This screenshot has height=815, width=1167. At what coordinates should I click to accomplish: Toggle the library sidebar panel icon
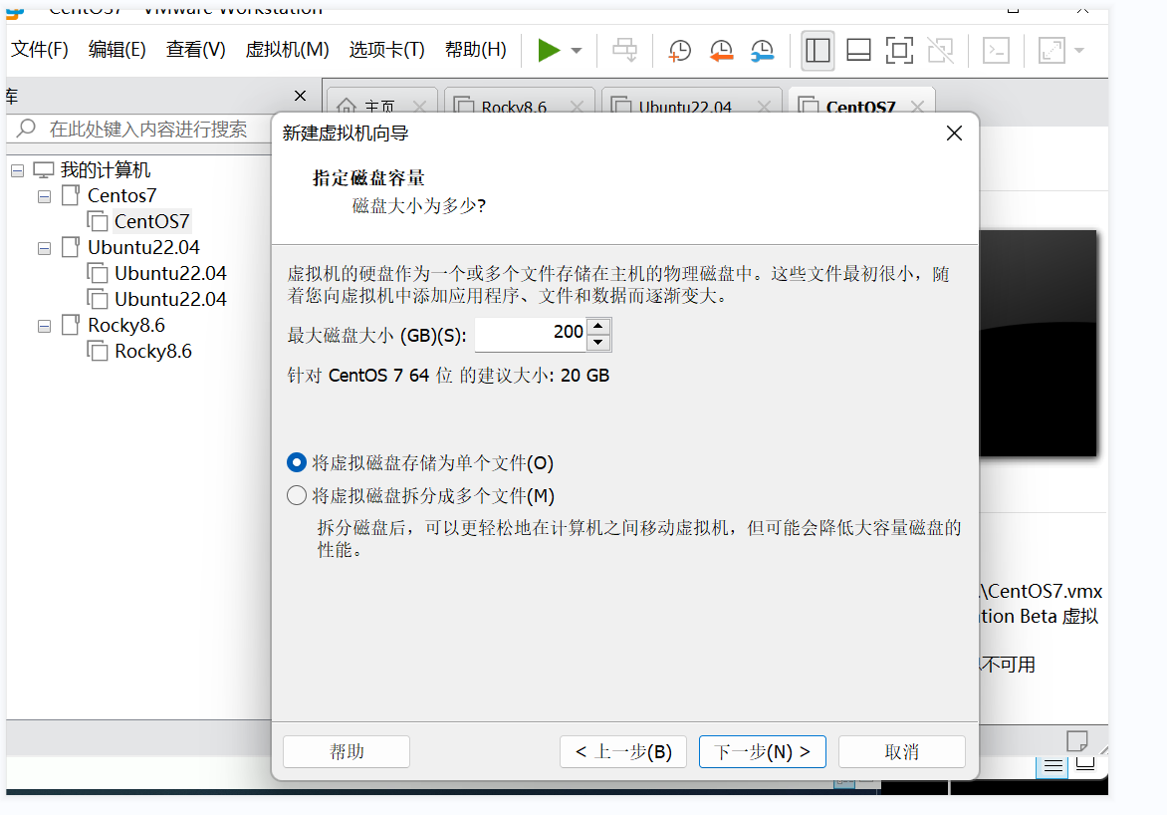(817, 50)
